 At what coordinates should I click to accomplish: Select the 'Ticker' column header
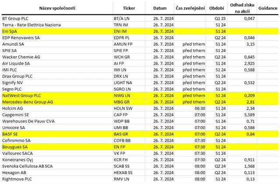129,8
